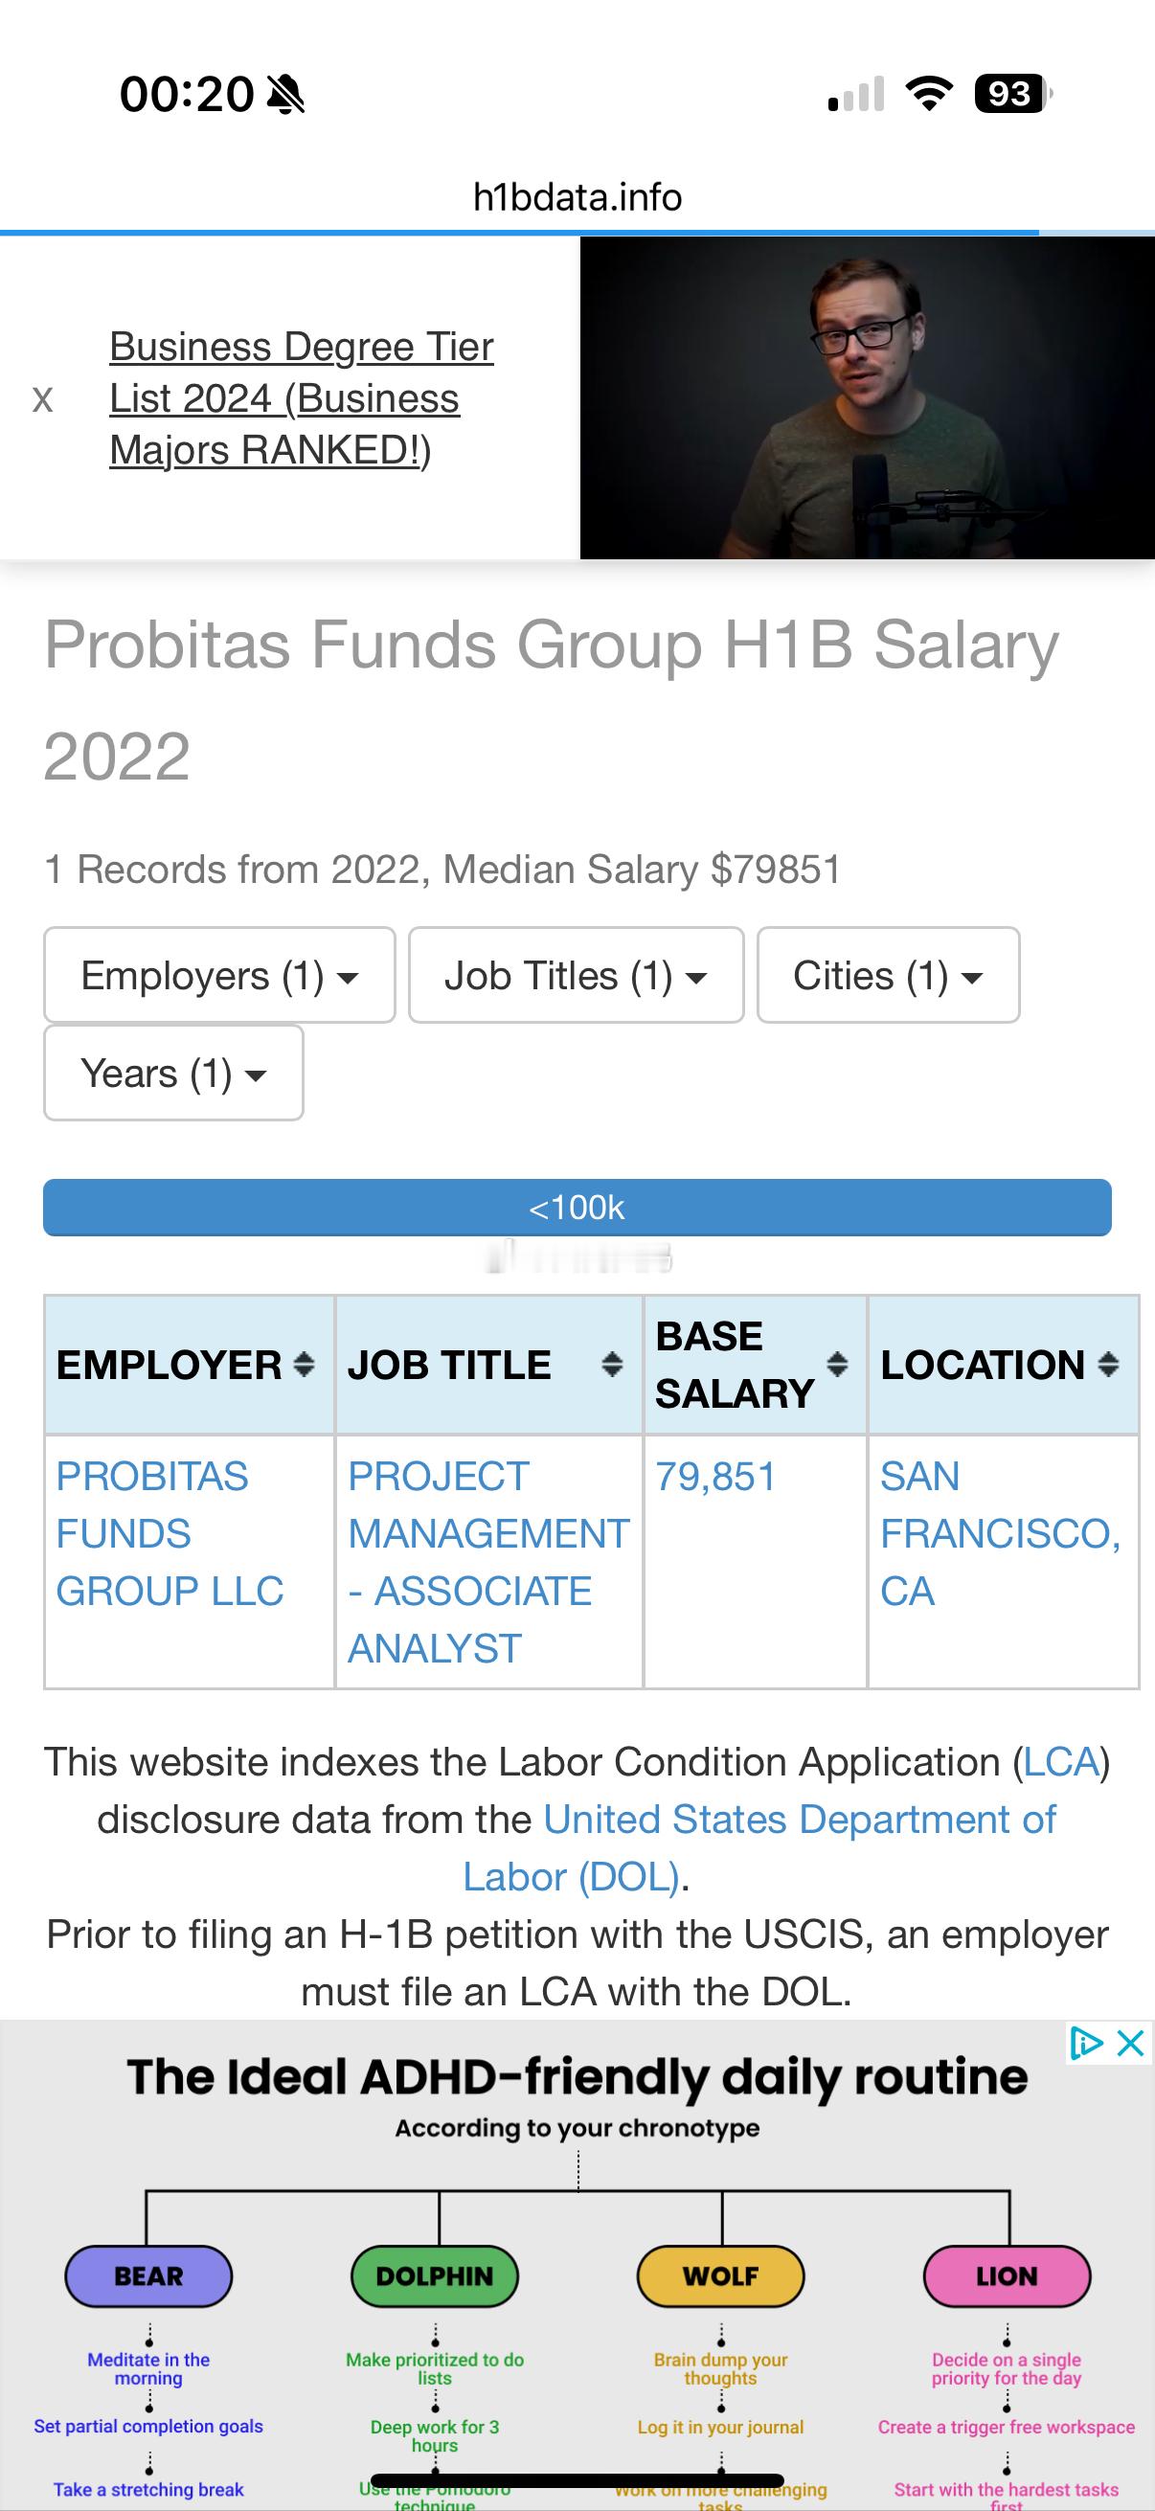Screen dimensions: 1155x2511
Task: Dismiss the ADHD routine ad
Action: click(x=1131, y=2042)
